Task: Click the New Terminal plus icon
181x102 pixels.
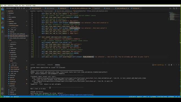Action: (165, 65)
